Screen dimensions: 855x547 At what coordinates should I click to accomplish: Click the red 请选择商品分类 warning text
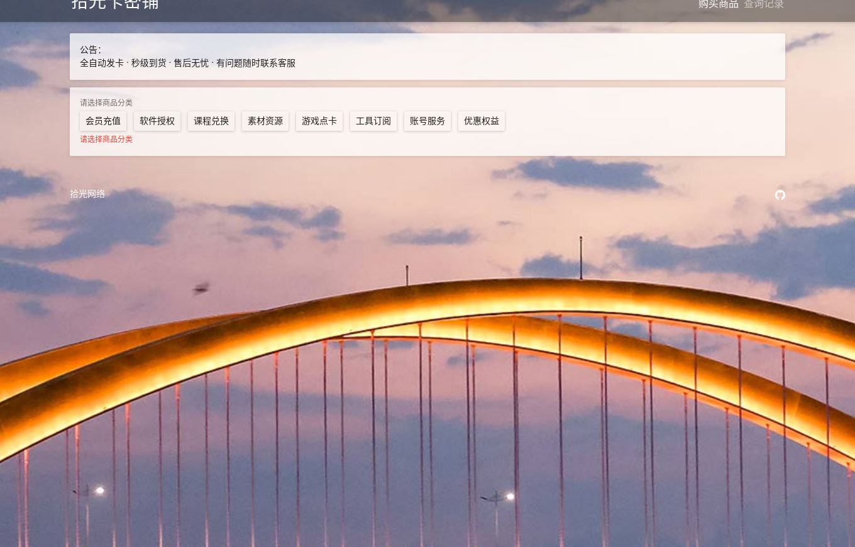coord(106,140)
